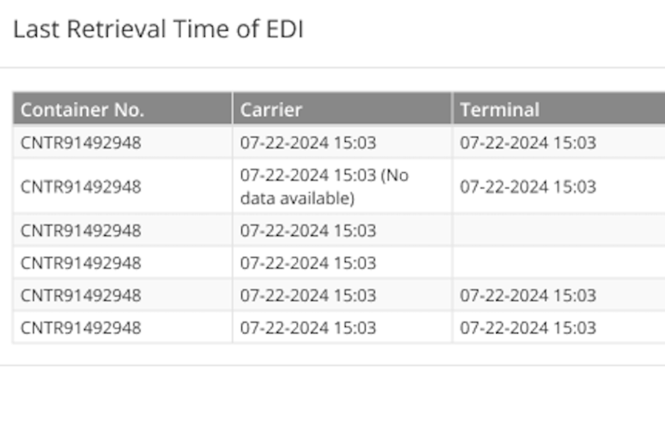Click the "Last Retrieval Time of EDI" heading
Image resolution: width=665 pixels, height=445 pixels.
click(x=158, y=30)
